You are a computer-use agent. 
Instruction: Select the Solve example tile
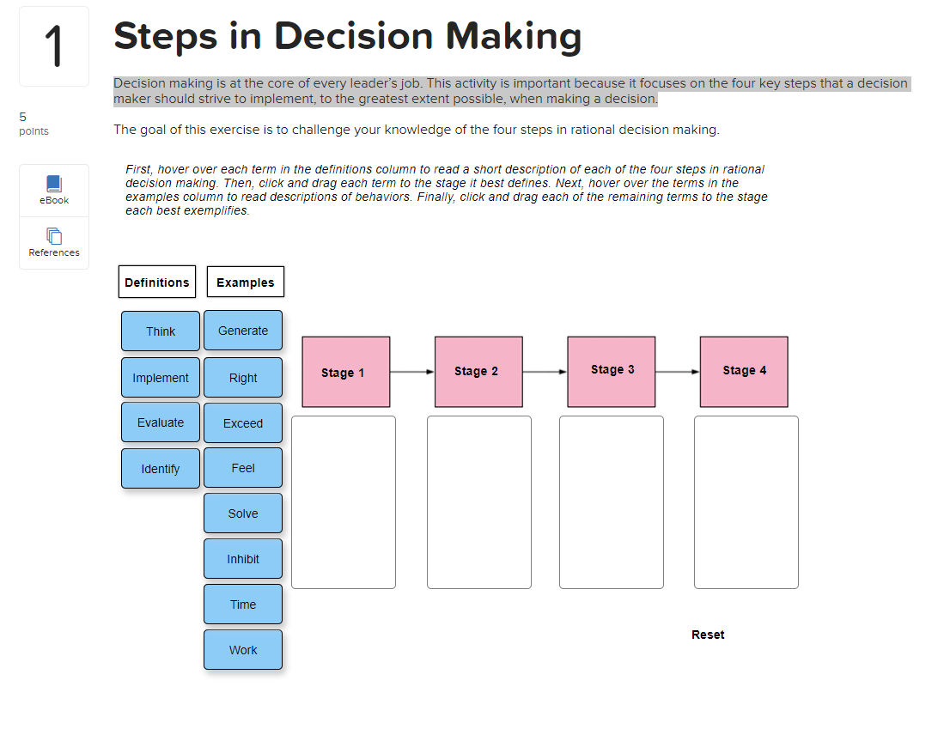pyautogui.click(x=243, y=513)
